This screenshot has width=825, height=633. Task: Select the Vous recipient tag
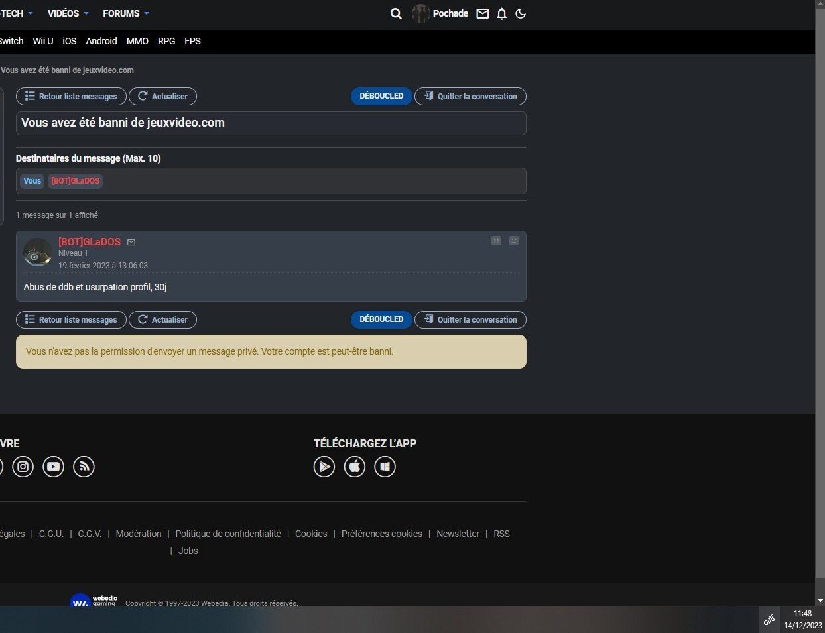tap(32, 181)
